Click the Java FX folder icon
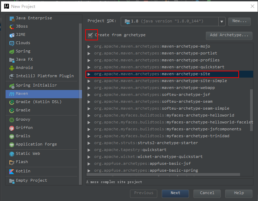Image resolution: width=258 pixels, height=201 pixels. point(12,60)
